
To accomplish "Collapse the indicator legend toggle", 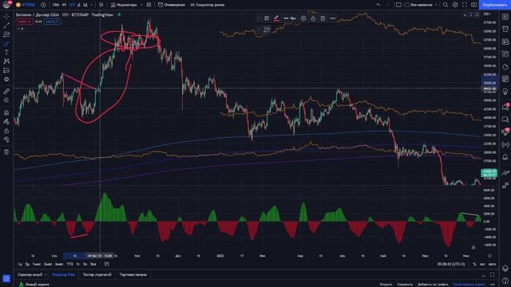I will pos(20,29).
